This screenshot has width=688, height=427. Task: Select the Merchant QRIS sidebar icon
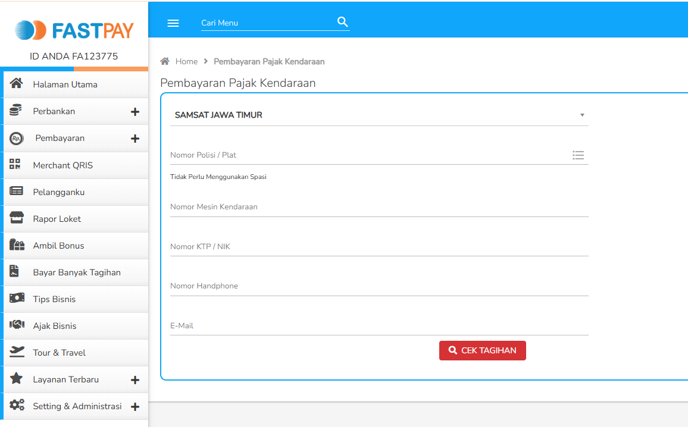tap(16, 165)
